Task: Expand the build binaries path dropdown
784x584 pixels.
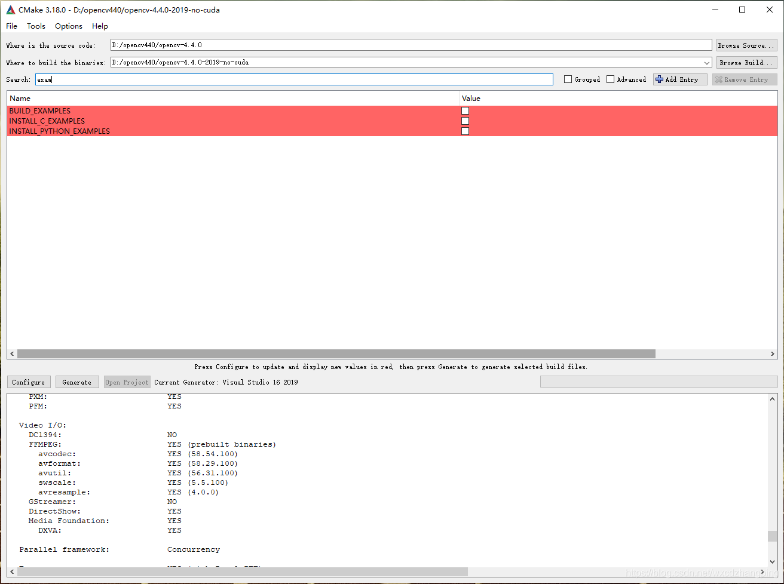Action: click(707, 63)
